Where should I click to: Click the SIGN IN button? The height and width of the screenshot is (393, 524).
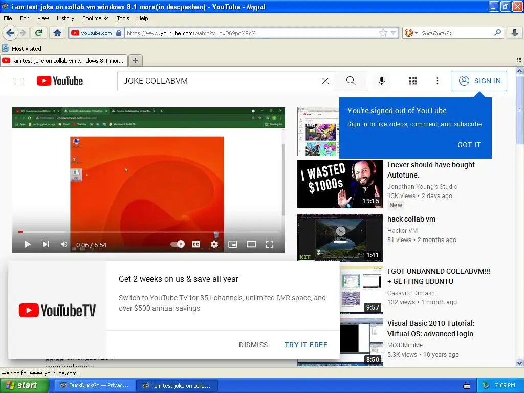point(479,81)
